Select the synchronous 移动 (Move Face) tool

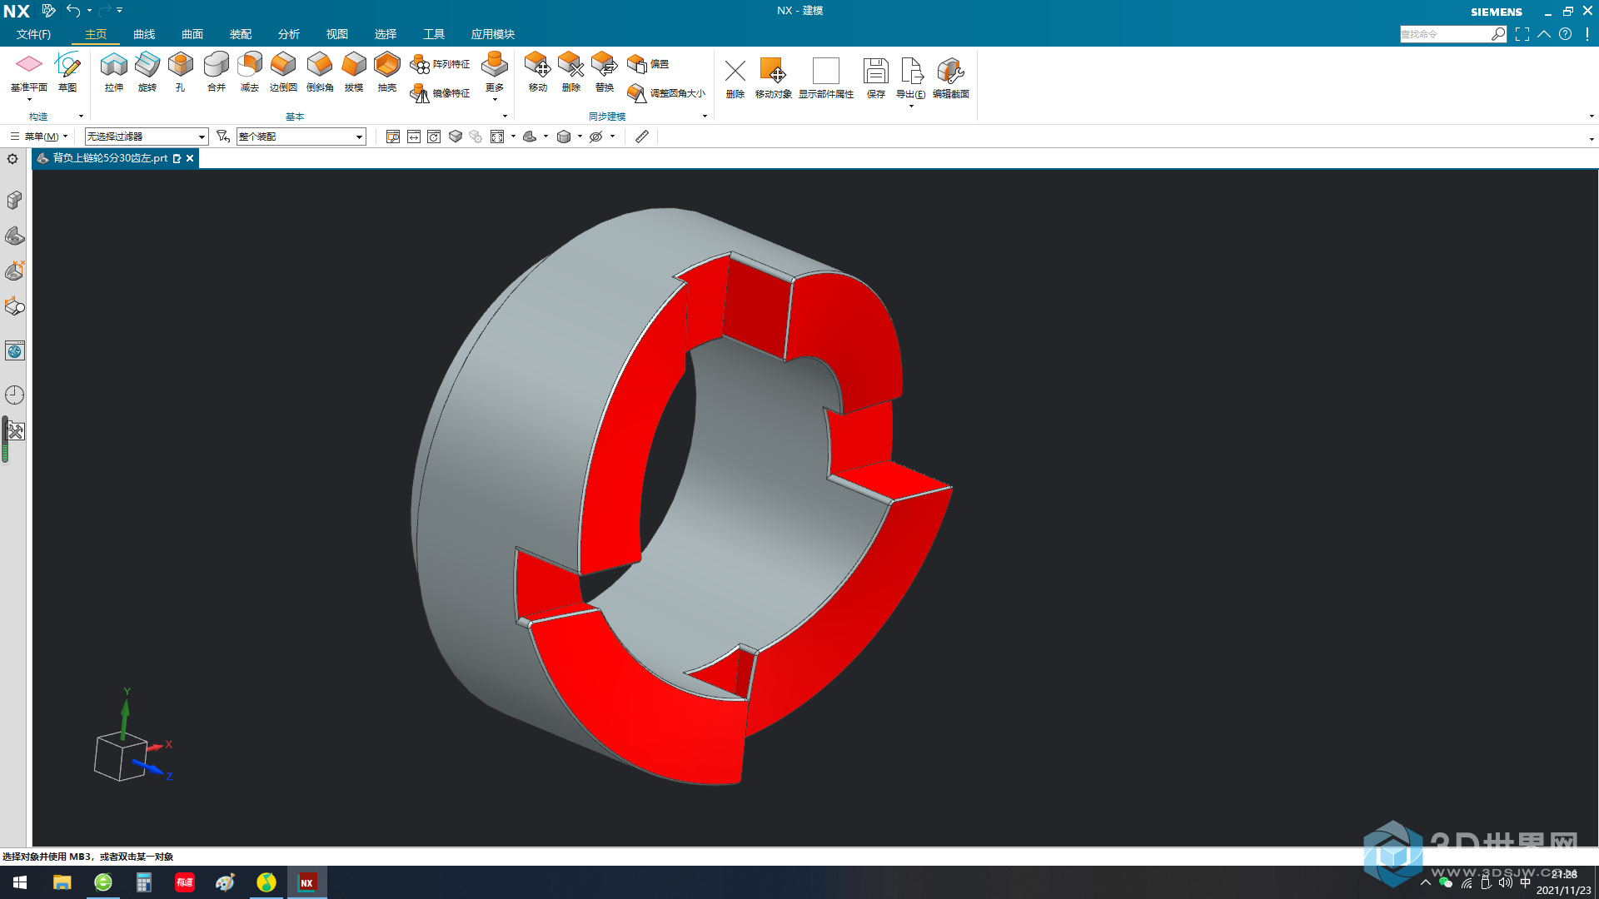pos(537,72)
